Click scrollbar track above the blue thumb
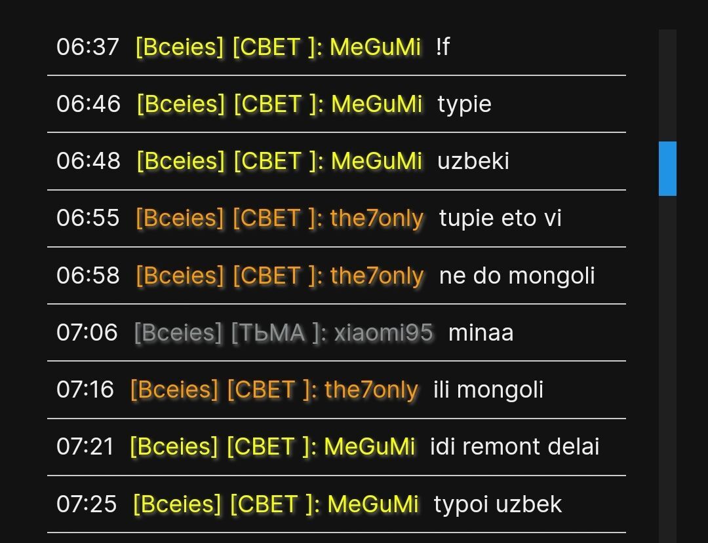The image size is (708, 543). (x=667, y=85)
